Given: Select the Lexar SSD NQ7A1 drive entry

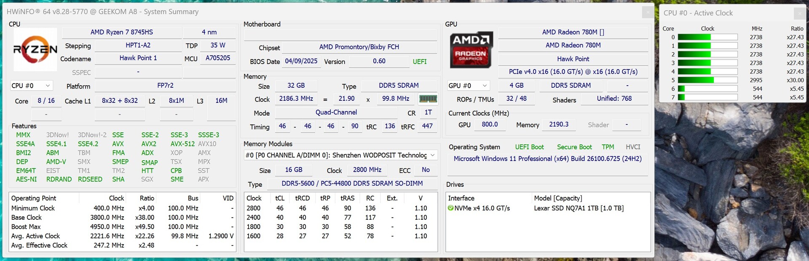Looking at the screenshot, I should [579, 208].
